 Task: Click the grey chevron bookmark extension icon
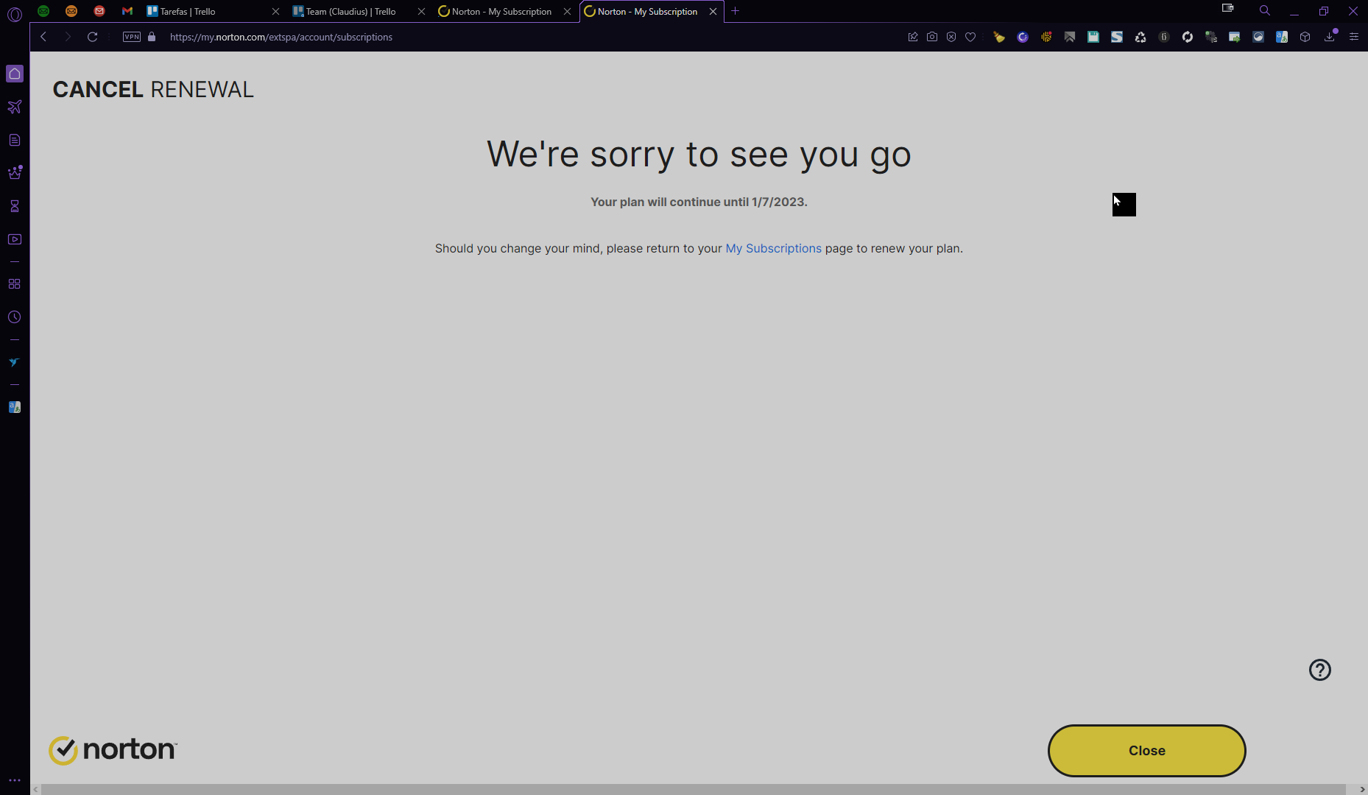click(1070, 37)
